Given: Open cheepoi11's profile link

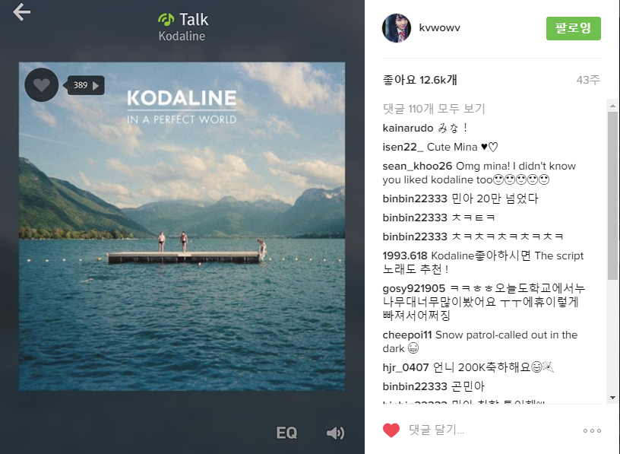Looking at the screenshot, I should [407, 335].
